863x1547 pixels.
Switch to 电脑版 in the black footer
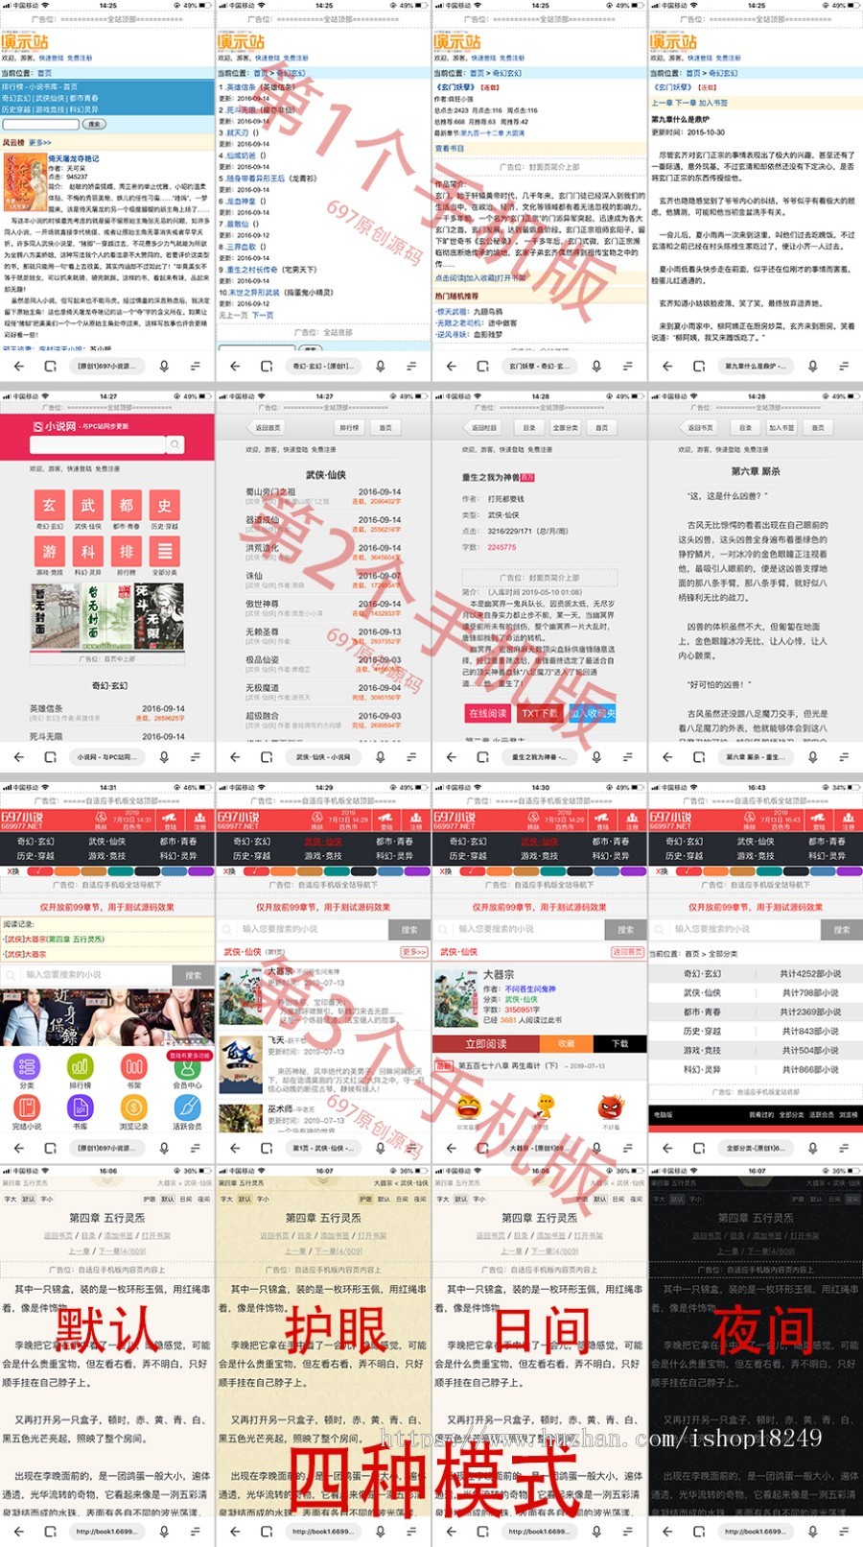pos(663,1115)
